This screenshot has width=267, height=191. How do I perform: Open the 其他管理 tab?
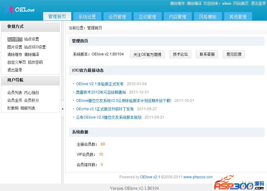tap(238, 17)
